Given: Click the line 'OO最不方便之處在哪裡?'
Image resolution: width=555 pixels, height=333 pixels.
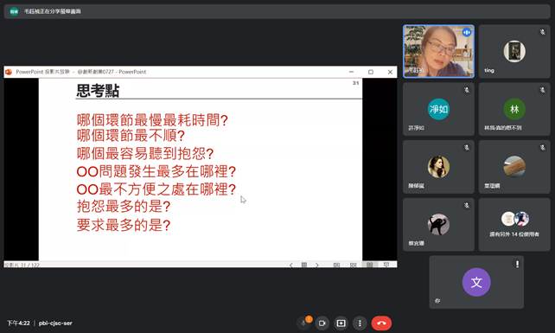Looking at the screenshot, I should [156, 189].
